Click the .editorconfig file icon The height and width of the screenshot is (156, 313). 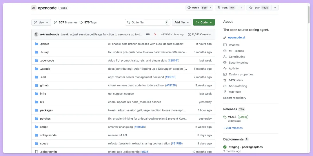(36, 152)
